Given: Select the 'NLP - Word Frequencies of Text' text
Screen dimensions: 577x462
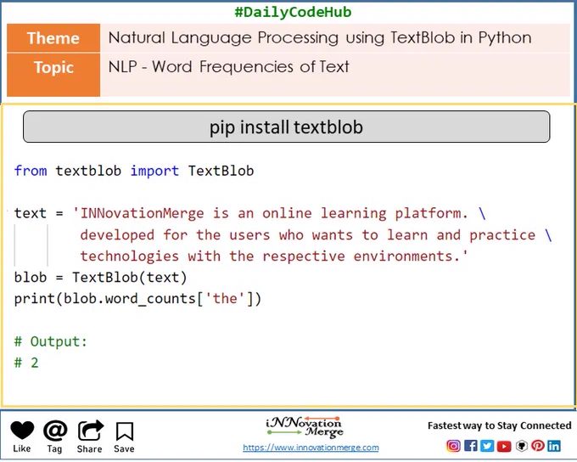Looking at the screenshot, I should click(x=228, y=67).
